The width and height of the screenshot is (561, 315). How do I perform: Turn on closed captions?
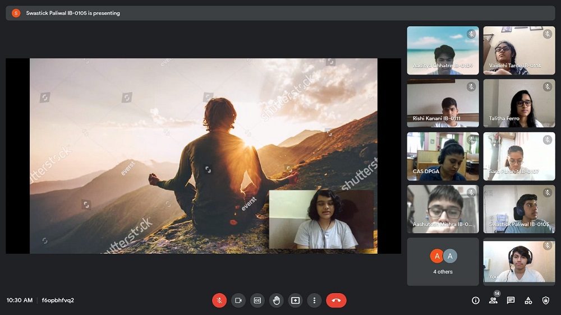pos(257,300)
